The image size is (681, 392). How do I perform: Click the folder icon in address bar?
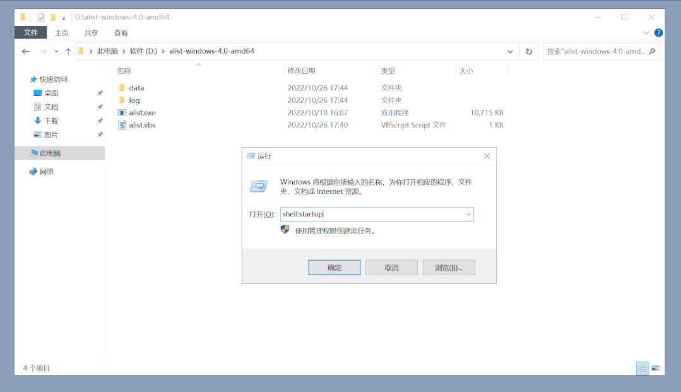81,51
